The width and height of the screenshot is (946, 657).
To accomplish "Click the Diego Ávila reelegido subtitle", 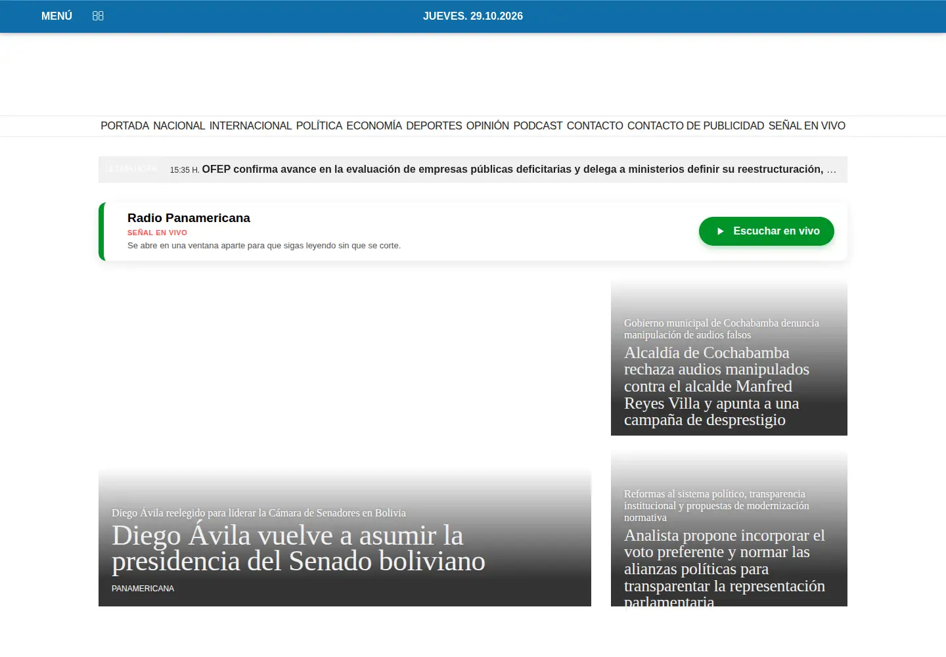I will point(259,513).
